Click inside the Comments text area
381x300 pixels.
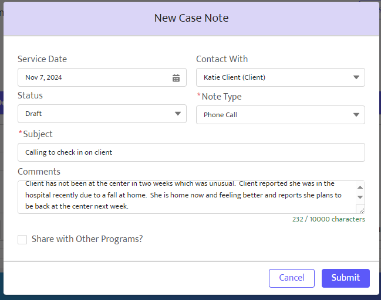coord(186,197)
